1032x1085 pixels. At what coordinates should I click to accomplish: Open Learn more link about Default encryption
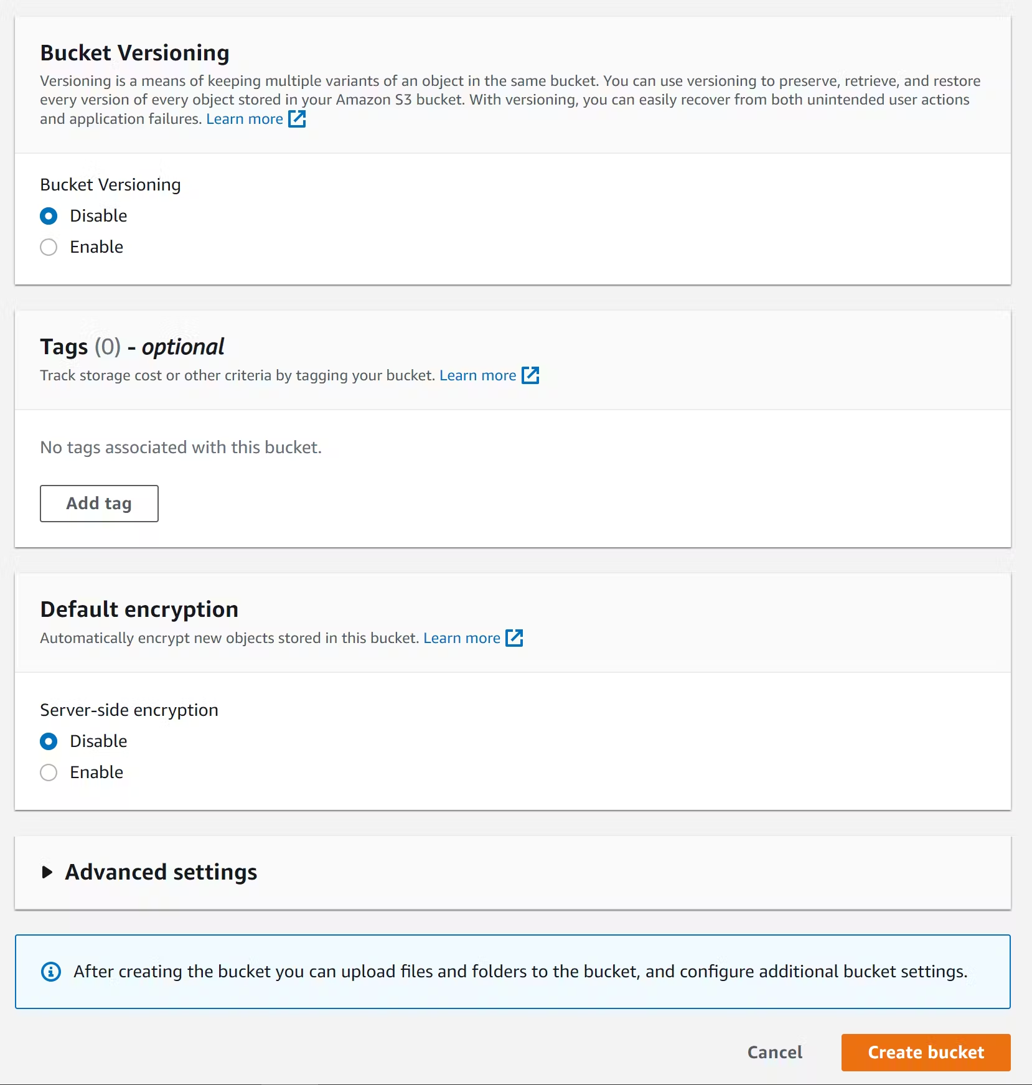(x=461, y=638)
